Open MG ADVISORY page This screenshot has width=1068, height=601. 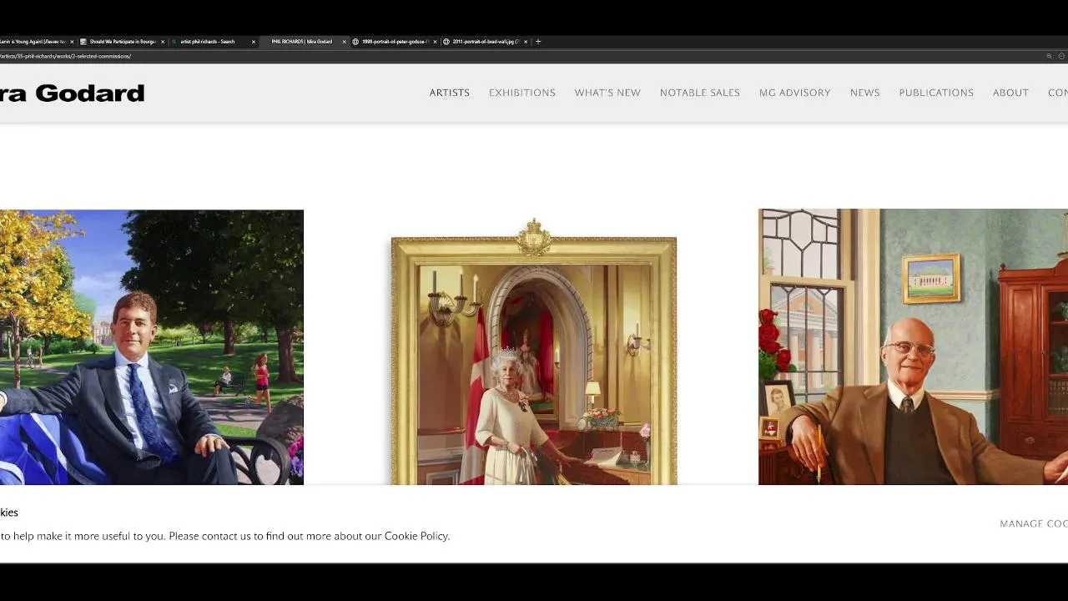(x=795, y=93)
